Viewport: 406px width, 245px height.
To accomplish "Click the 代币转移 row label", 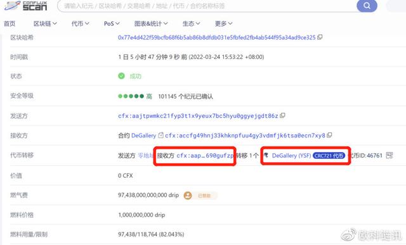I will point(22,155).
